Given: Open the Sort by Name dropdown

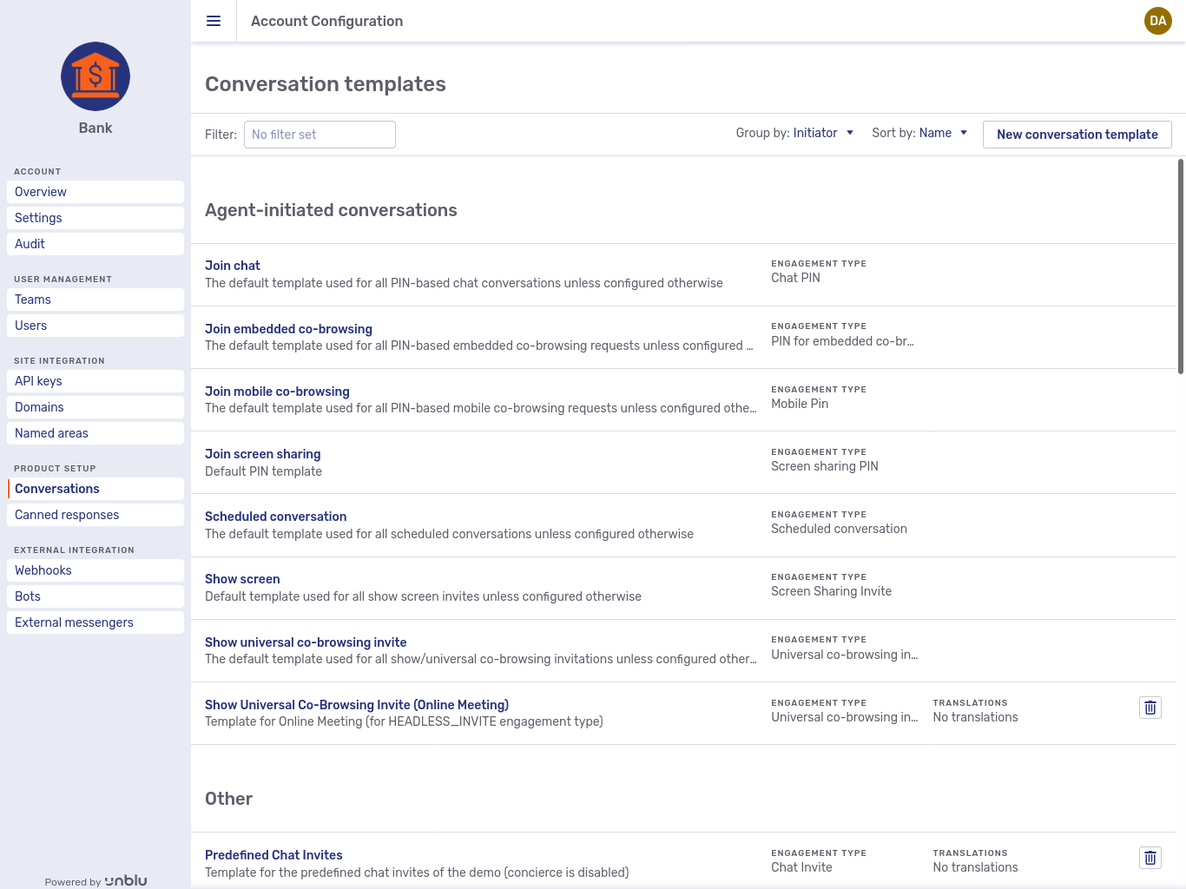Looking at the screenshot, I should click(x=943, y=133).
